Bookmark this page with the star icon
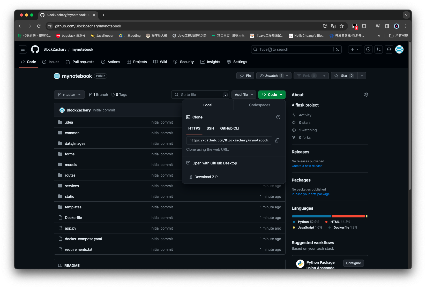This screenshot has height=288, width=426. coord(342,26)
